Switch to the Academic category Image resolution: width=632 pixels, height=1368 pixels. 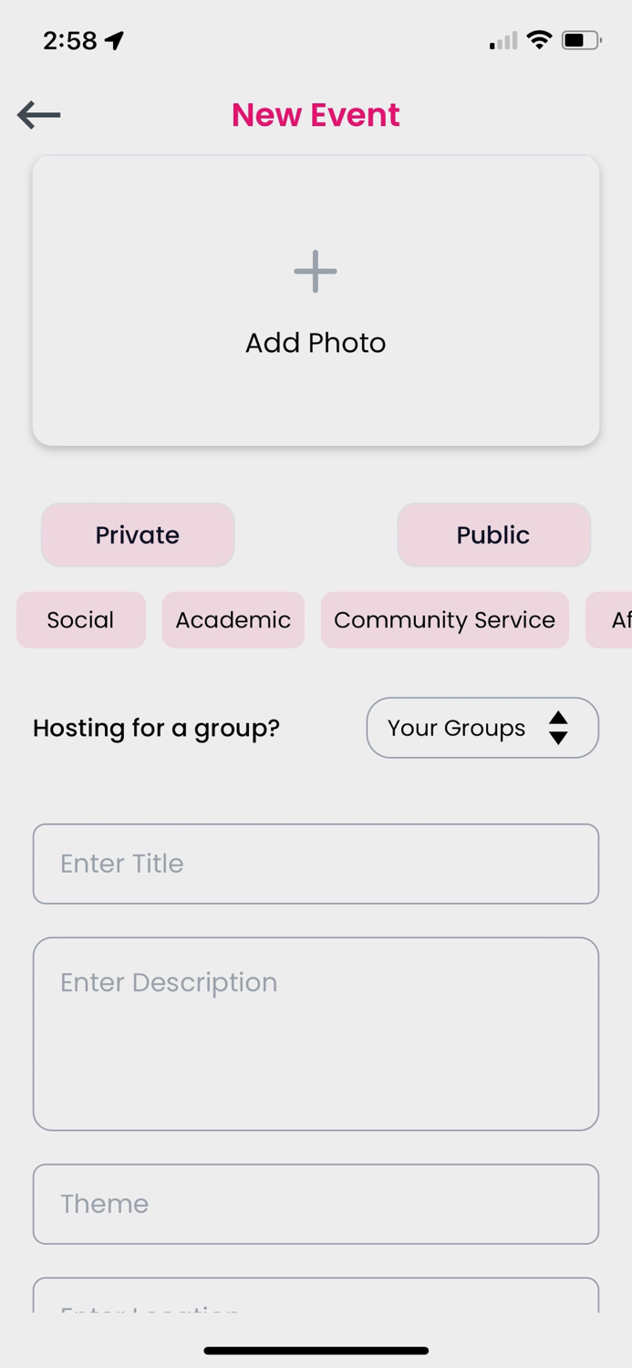coord(233,620)
